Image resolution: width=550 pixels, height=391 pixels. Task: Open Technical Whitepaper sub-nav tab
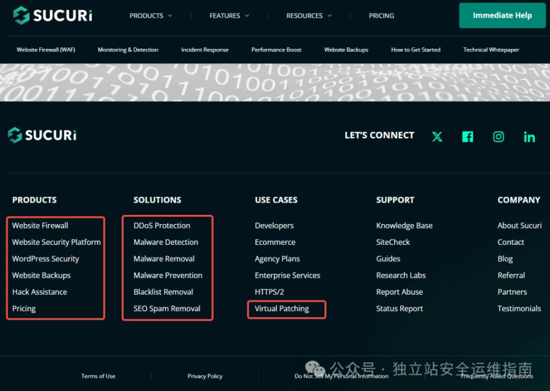pyautogui.click(x=491, y=50)
